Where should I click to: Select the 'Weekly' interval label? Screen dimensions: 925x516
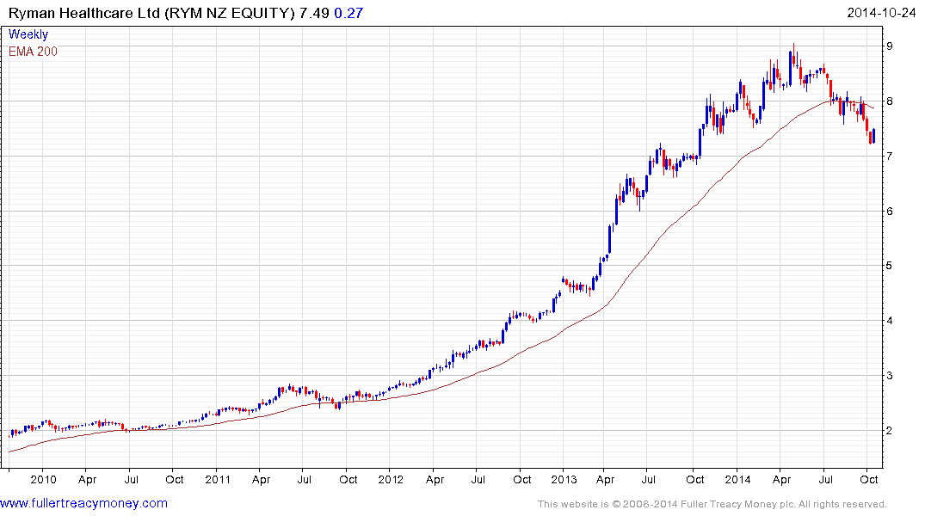coord(28,34)
